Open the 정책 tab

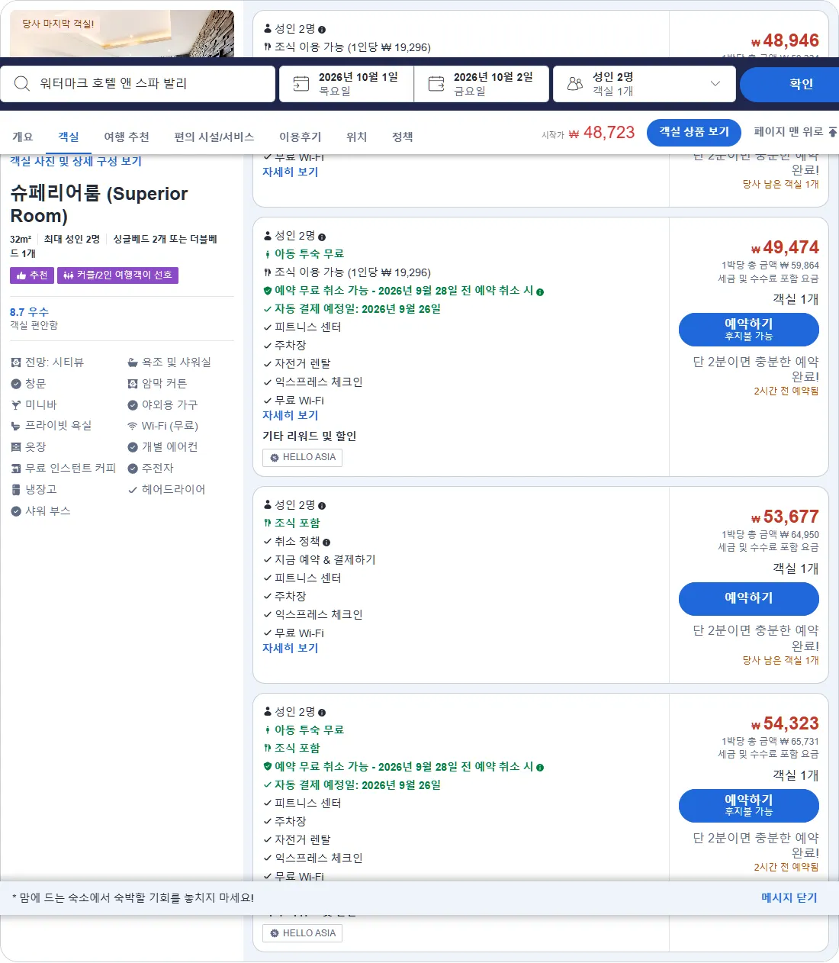(x=403, y=137)
